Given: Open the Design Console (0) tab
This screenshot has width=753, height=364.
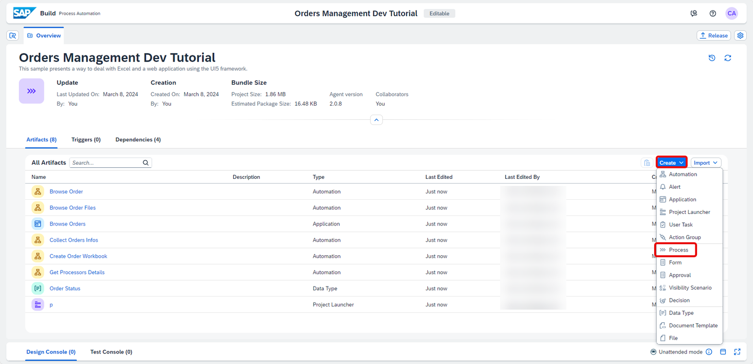Looking at the screenshot, I should click(x=51, y=352).
